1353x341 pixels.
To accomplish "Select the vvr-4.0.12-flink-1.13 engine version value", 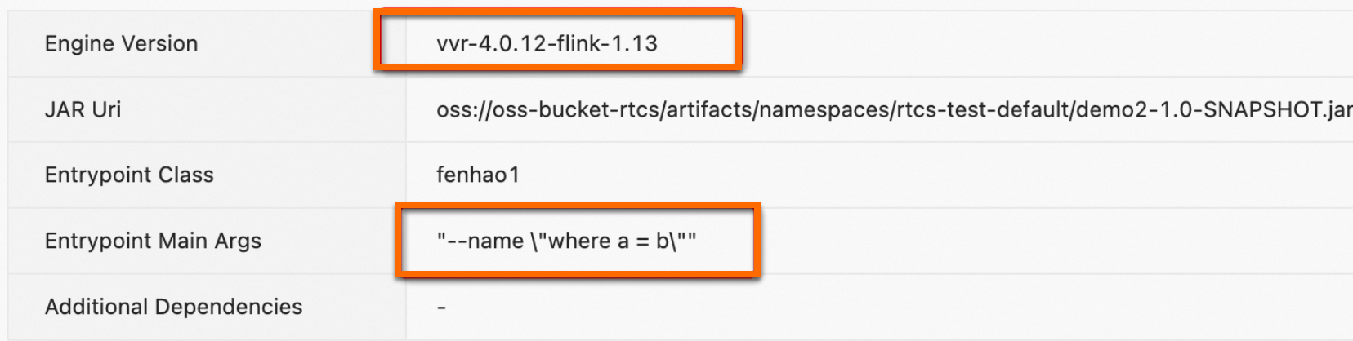I will pos(547,43).
